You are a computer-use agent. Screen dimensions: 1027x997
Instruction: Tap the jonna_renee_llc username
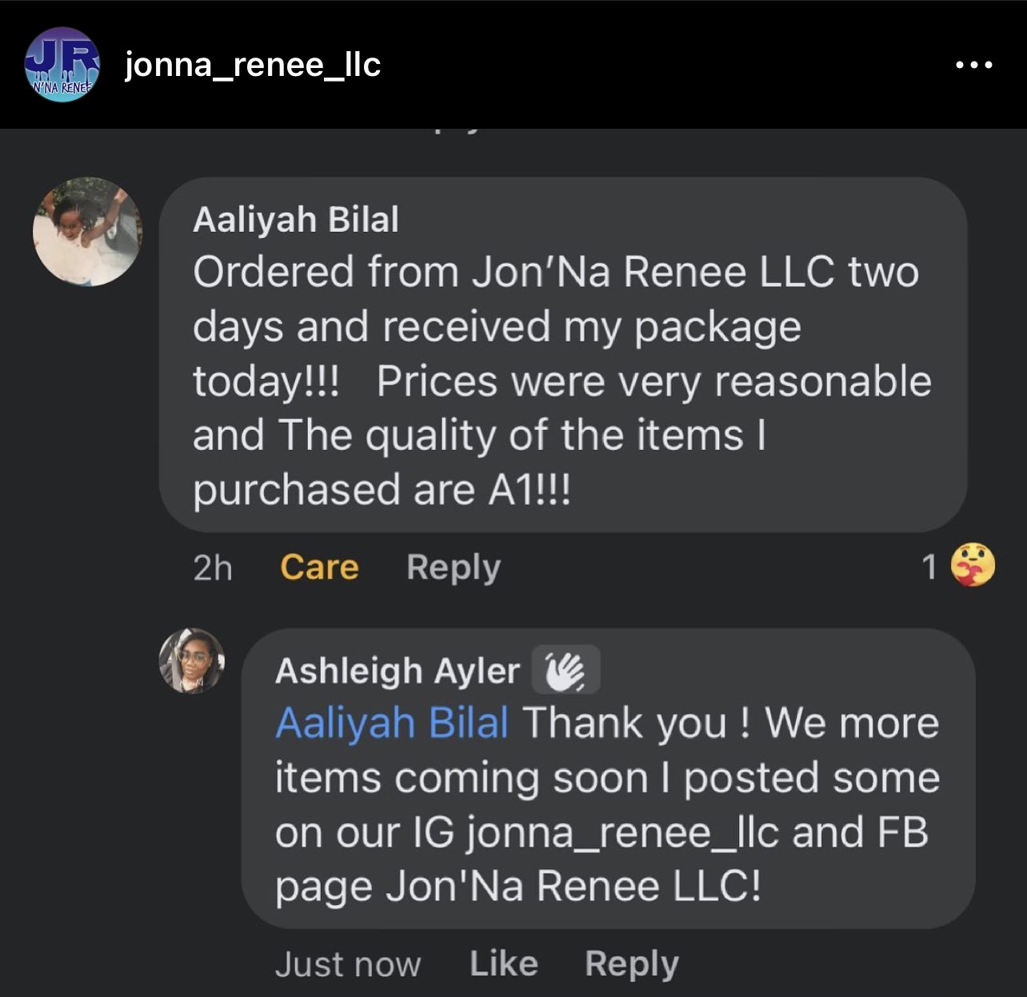click(x=253, y=65)
